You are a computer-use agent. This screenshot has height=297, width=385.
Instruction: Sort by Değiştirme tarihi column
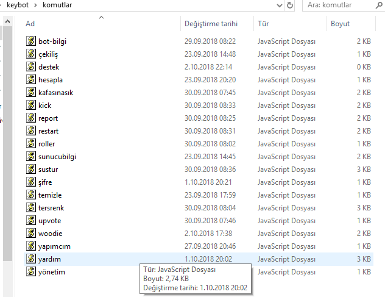(211, 24)
